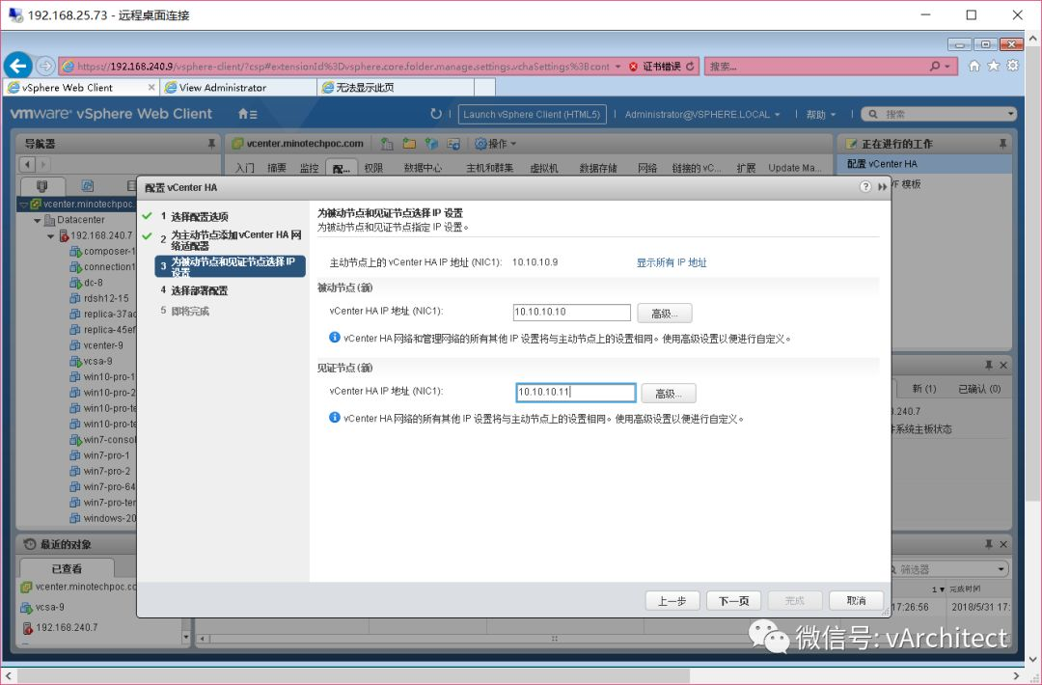Click the navigator history back arrow
This screenshot has width=1042, height=685.
(27, 164)
